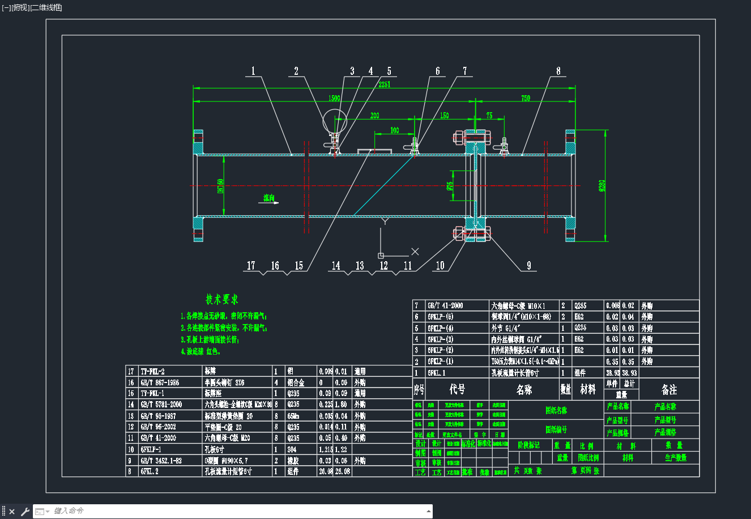Open the 俯视 view controls menu
Image resolution: width=751 pixels, height=519 pixels.
pyautogui.click(x=20, y=7)
